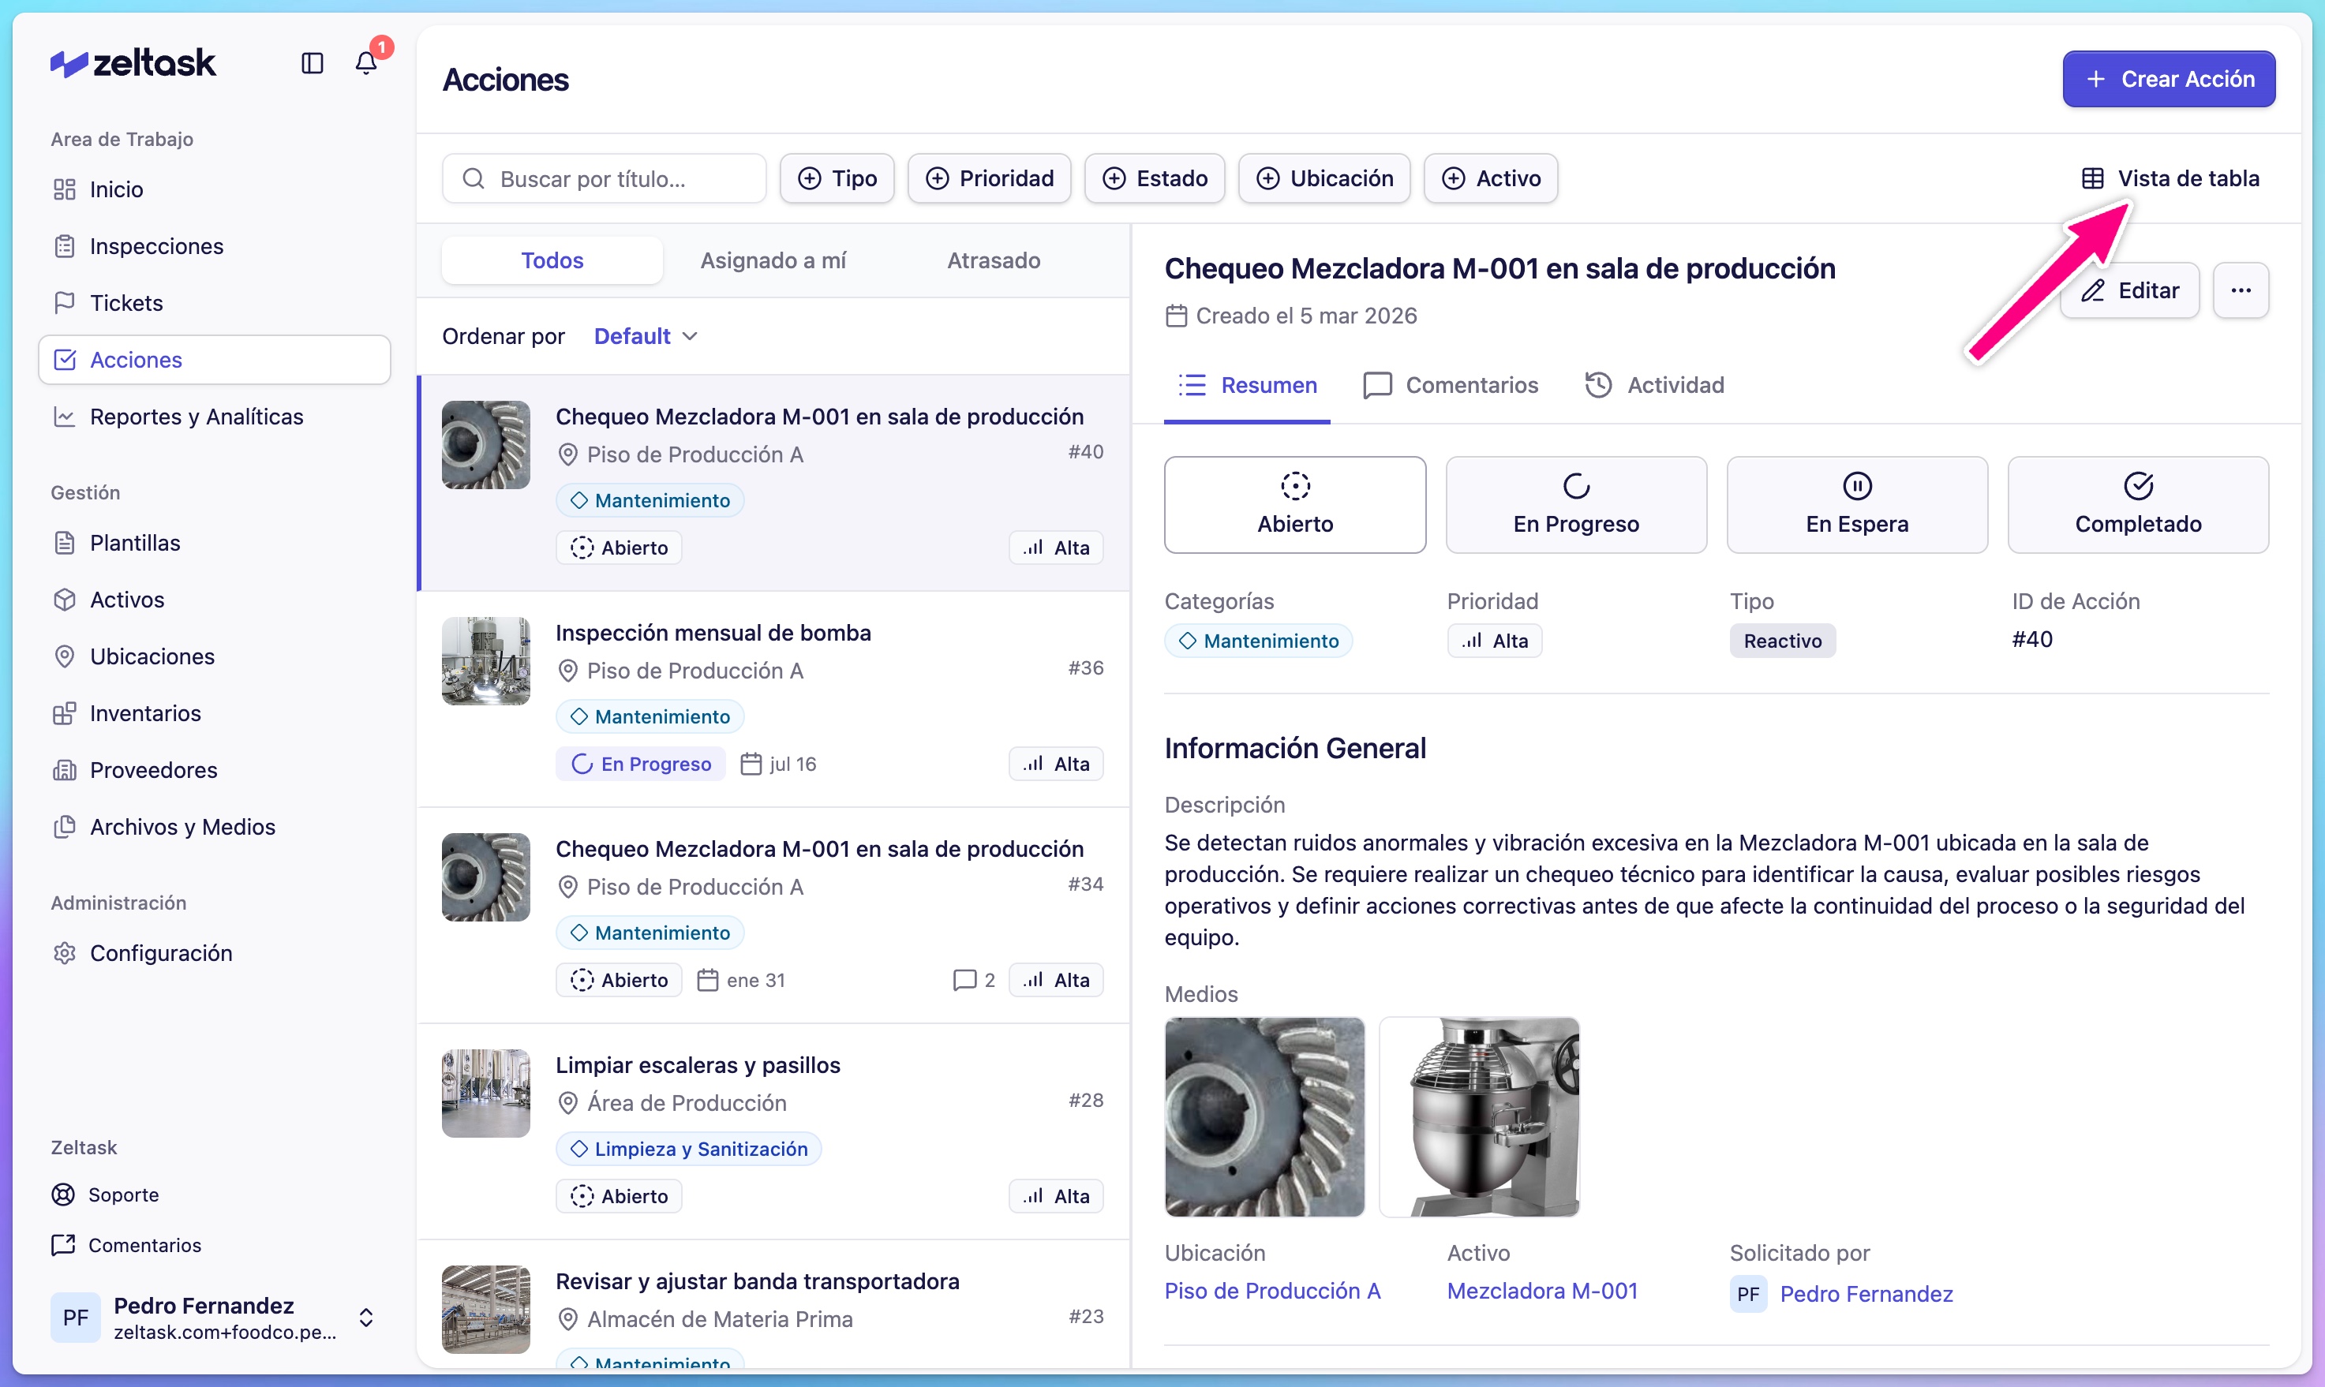Open Limpiar escaleras y pasillos action

[698, 1065]
